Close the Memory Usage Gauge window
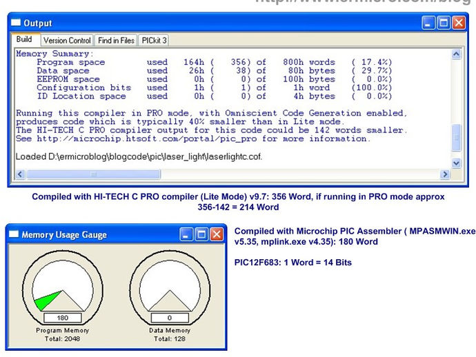The image size is (476, 357). 217,234
